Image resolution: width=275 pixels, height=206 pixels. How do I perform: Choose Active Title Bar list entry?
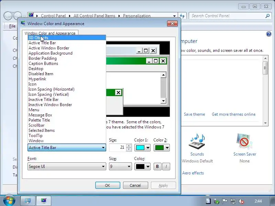tap(67, 43)
